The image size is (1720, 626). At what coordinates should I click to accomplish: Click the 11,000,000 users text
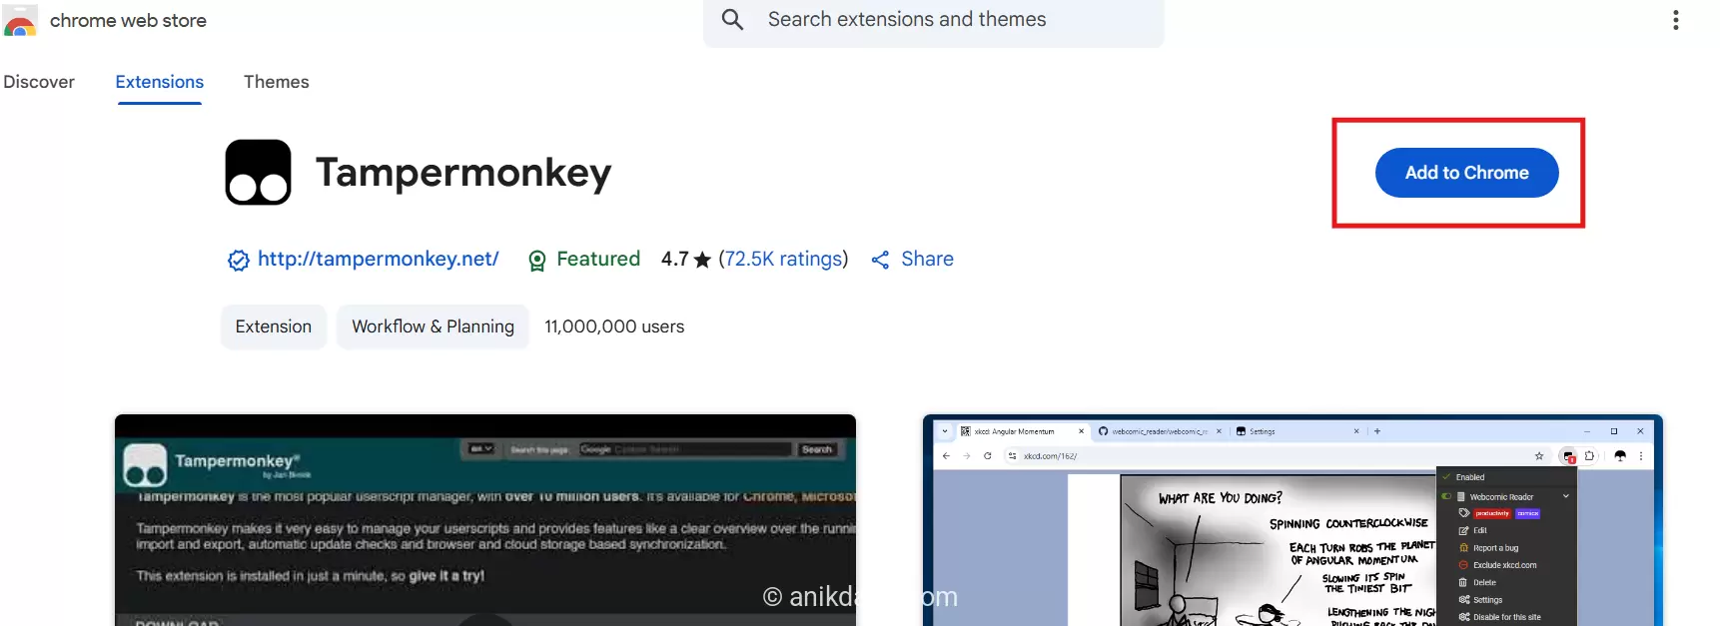[x=614, y=326]
